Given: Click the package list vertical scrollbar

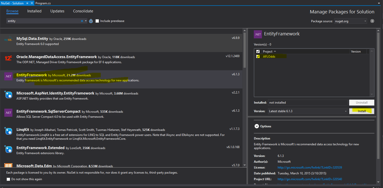Looking at the screenshot, I should (x=245, y=101).
